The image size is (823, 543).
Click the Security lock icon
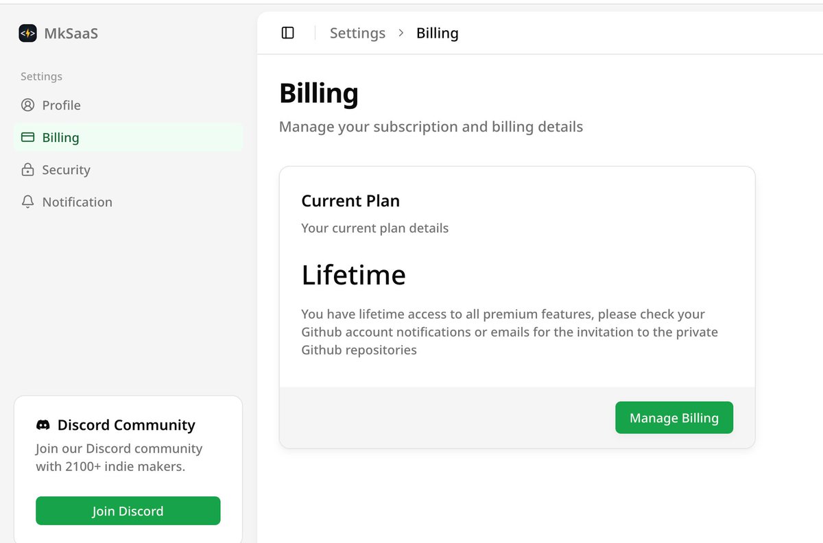pyautogui.click(x=27, y=169)
